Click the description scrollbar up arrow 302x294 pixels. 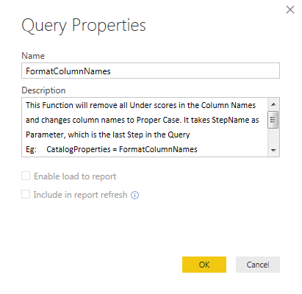[273, 104]
